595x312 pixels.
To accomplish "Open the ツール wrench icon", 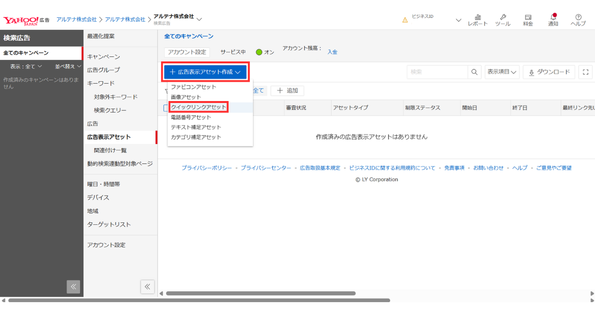I will click(503, 20).
